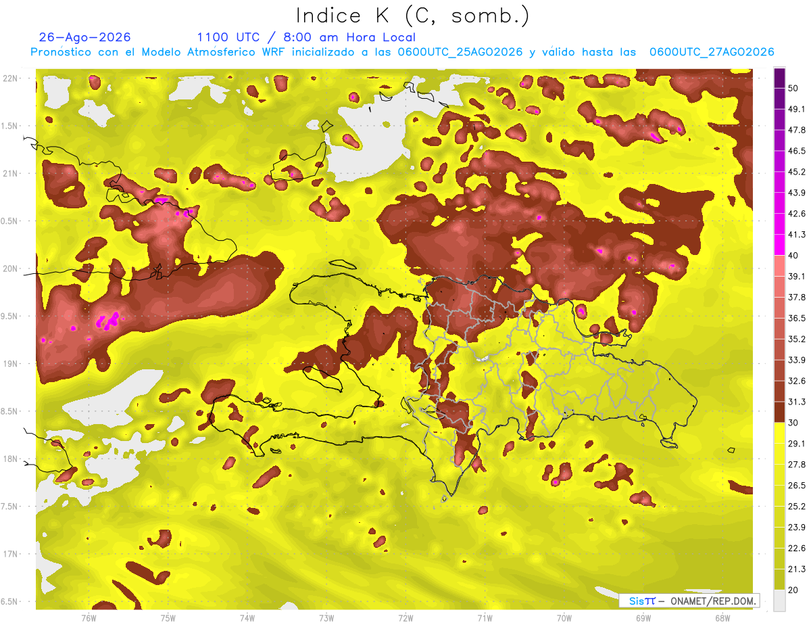Select the date label "26-Ago-2026"
The width and height of the screenshot is (811, 627).
(x=85, y=37)
